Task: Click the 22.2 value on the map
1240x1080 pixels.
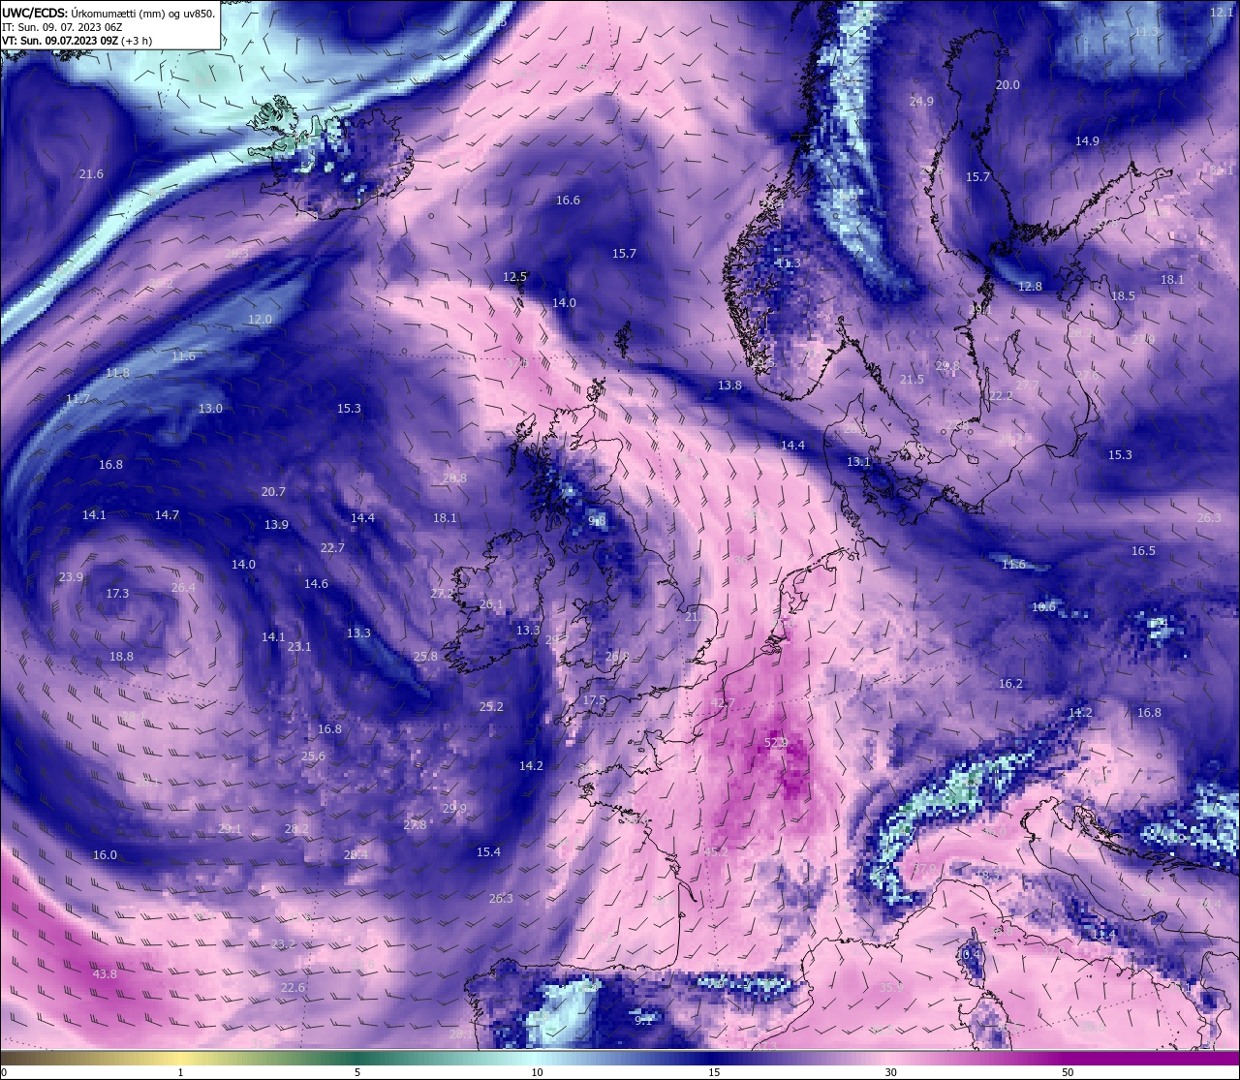Action: click(x=1001, y=396)
